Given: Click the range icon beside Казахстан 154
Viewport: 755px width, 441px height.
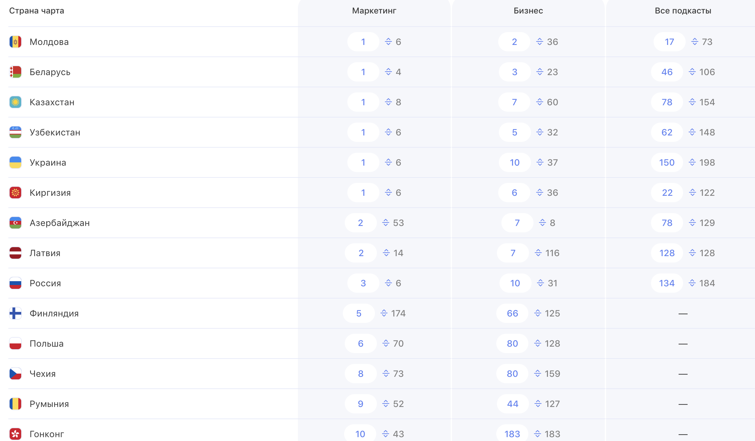Looking at the screenshot, I should [x=692, y=102].
